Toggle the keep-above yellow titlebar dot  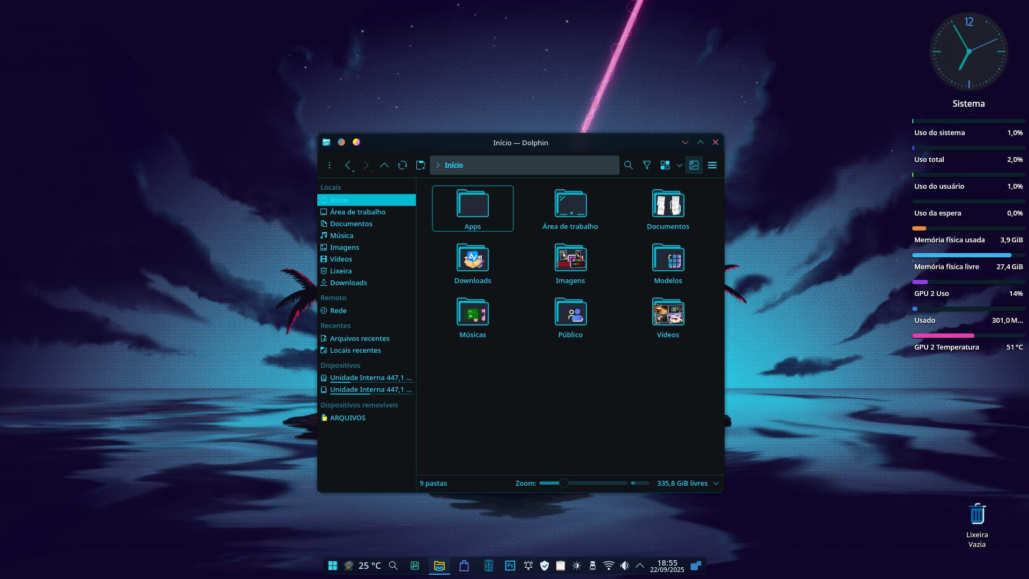coord(356,142)
